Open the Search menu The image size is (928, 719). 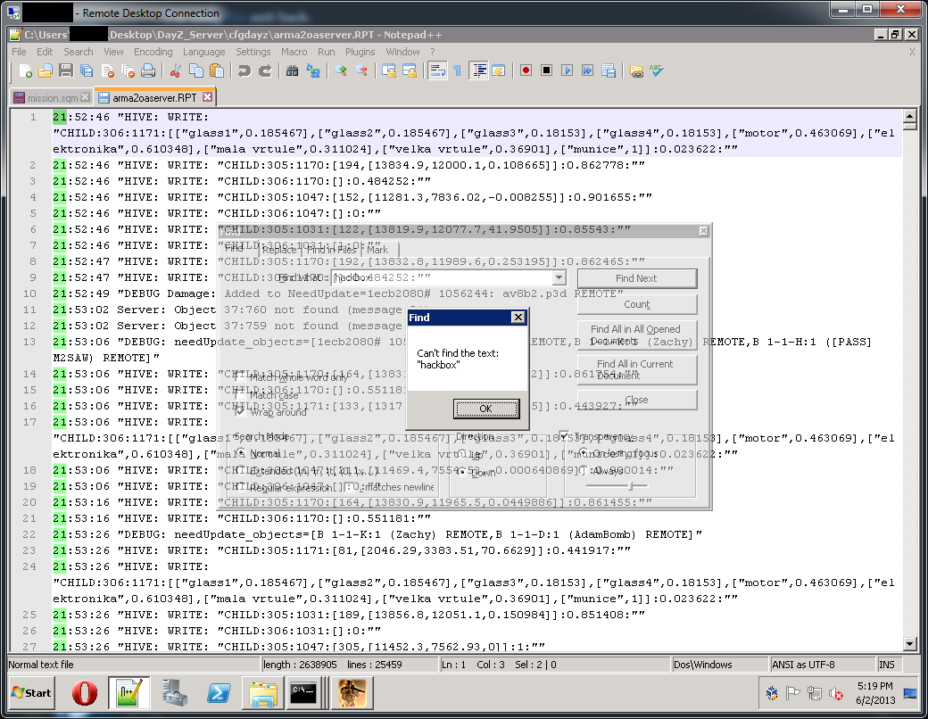79,52
